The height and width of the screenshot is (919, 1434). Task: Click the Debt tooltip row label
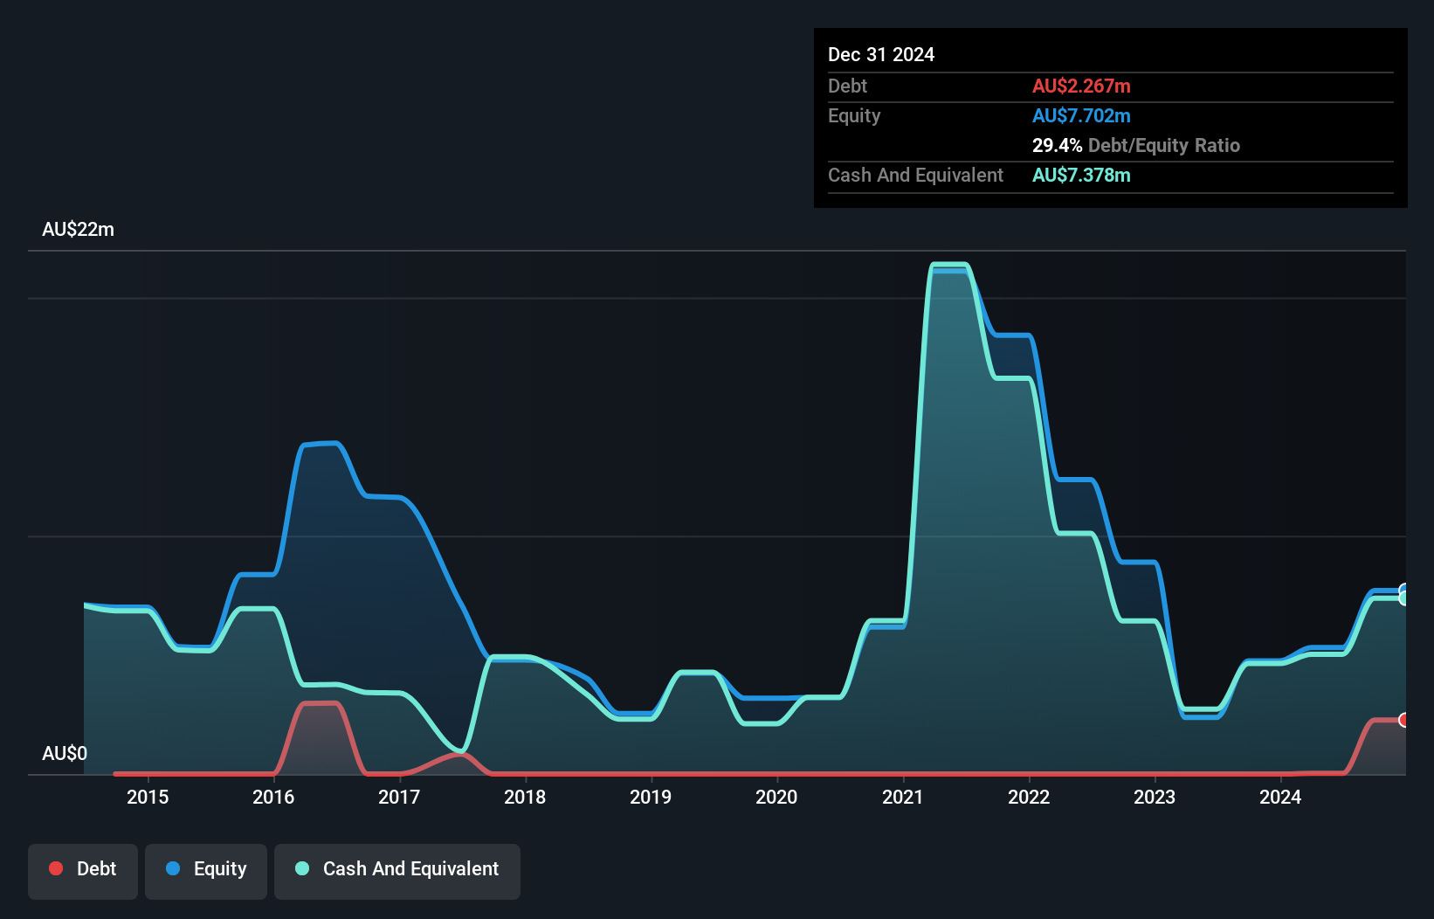pyautogui.click(x=847, y=86)
